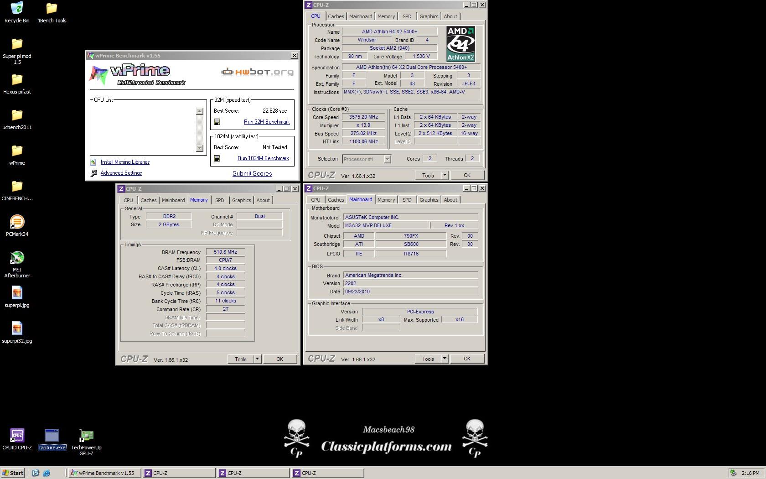Open the Processor #1 selection dropdown
766x479 pixels.
coord(387,159)
